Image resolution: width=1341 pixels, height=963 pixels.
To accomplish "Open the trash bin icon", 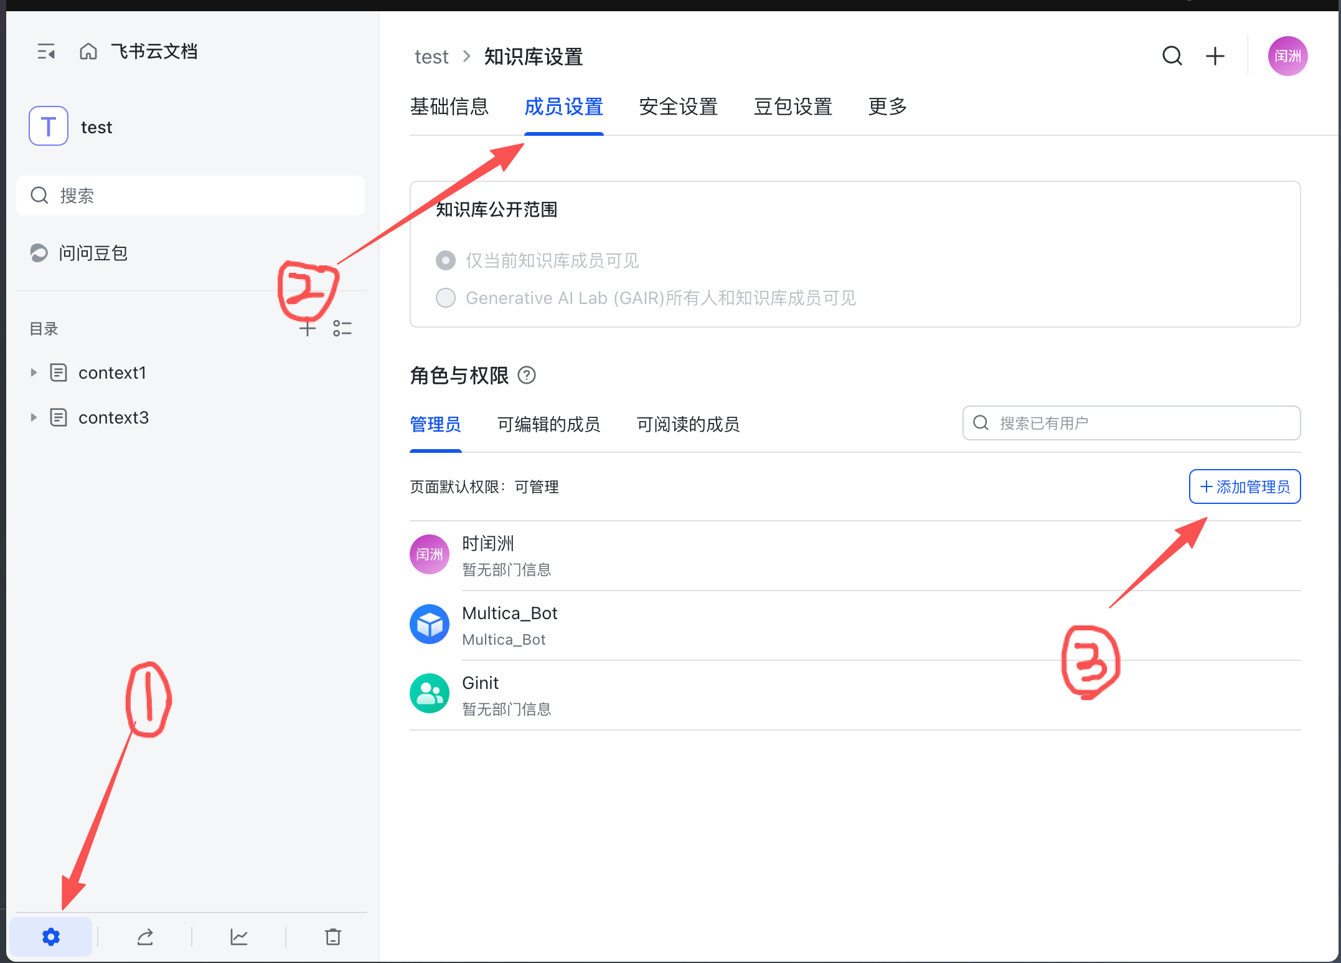I will click(333, 936).
